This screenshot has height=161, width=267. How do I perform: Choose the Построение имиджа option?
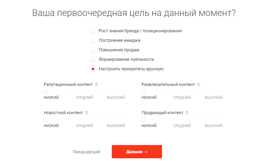pos(93,40)
